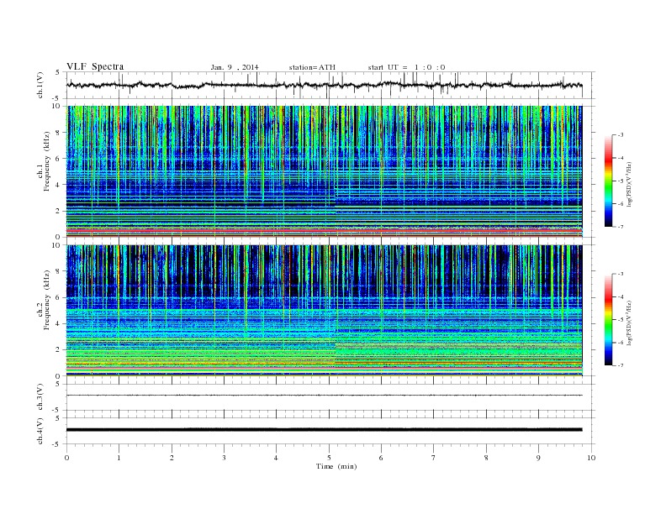Image resolution: width=666 pixels, height=514 pixels.
Task: Click time axis tick label "6"
Action: click(381, 458)
